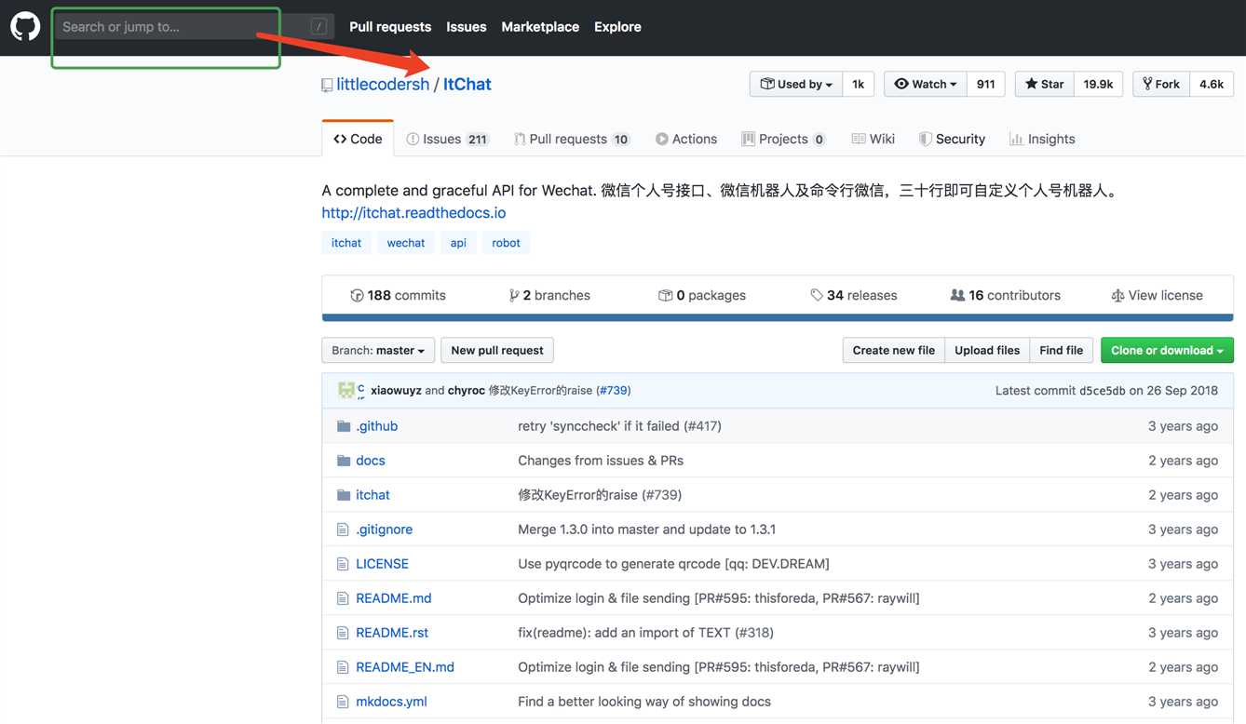Image resolution: width=1246 pixels, height=724 pixels.
Task: Select the README_EN.md file icon
Action: click(343, 667)
